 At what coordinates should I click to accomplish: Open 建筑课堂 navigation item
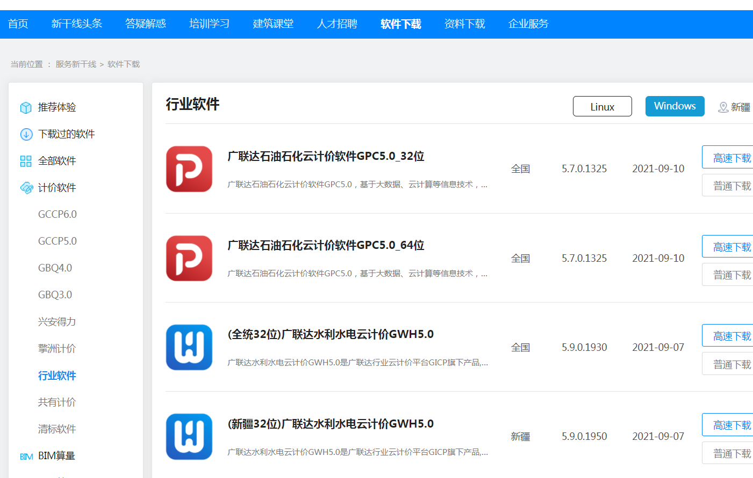pos(274,24)
